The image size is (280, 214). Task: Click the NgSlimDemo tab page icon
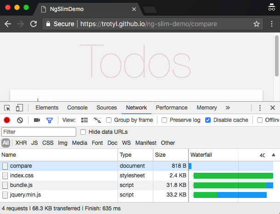44,9
